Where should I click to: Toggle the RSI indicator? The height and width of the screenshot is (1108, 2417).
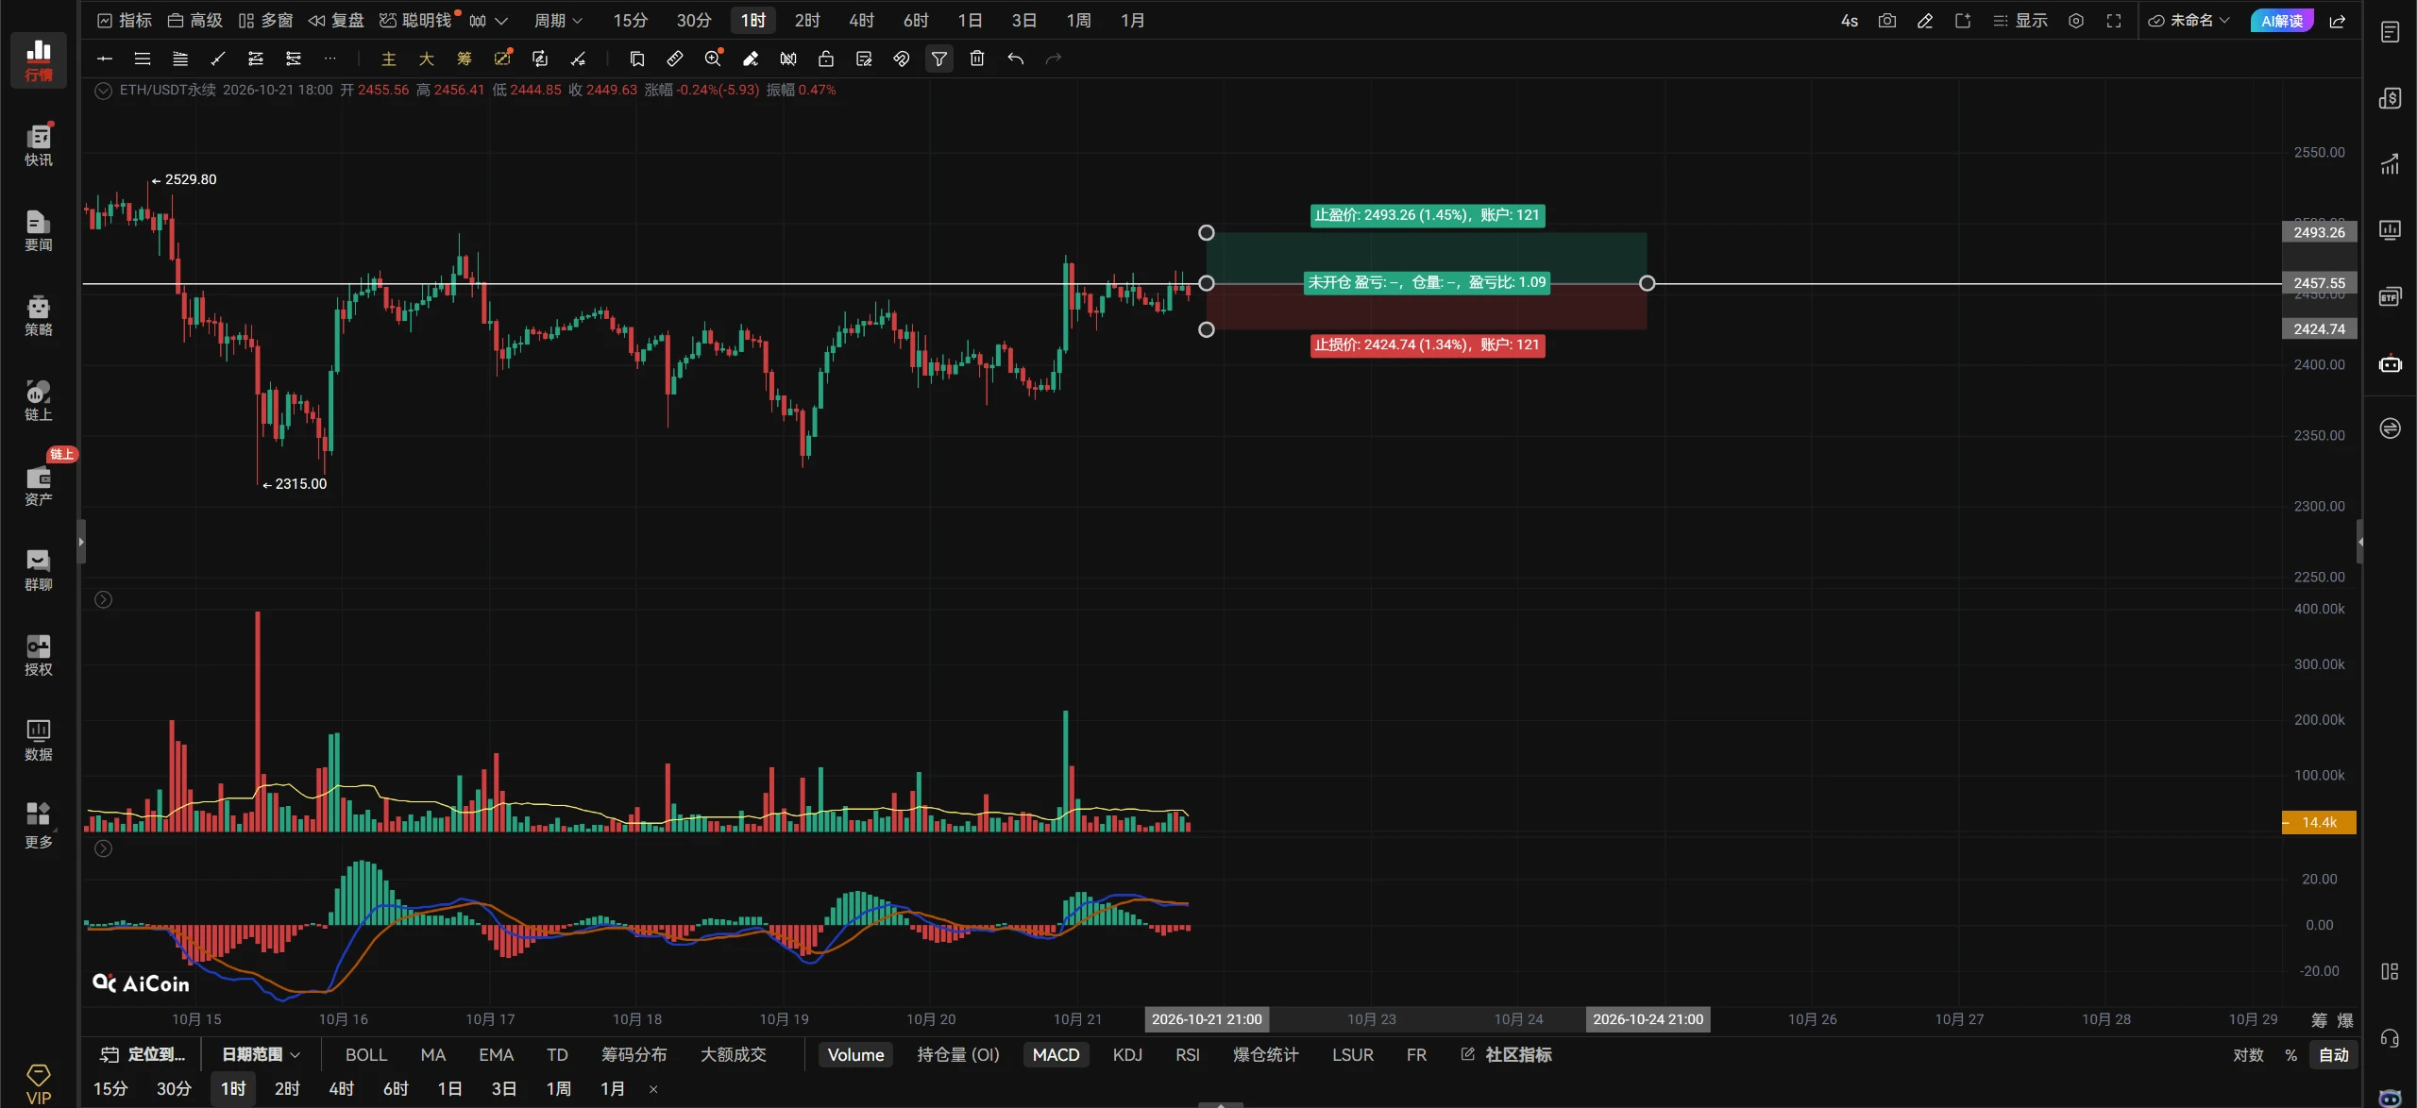[x=1188, y=1055]
